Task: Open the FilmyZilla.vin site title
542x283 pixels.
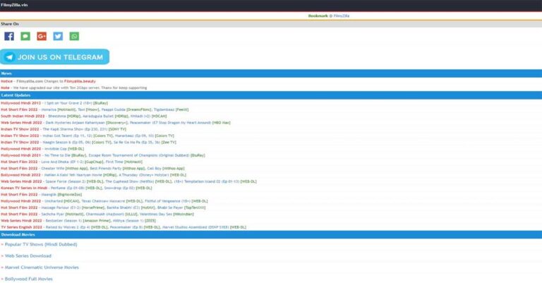Action: 14,5
